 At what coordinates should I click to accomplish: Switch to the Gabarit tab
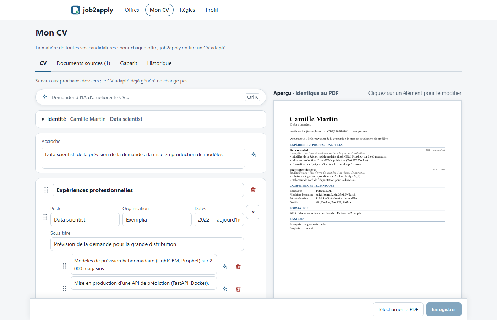coord(129,63)
